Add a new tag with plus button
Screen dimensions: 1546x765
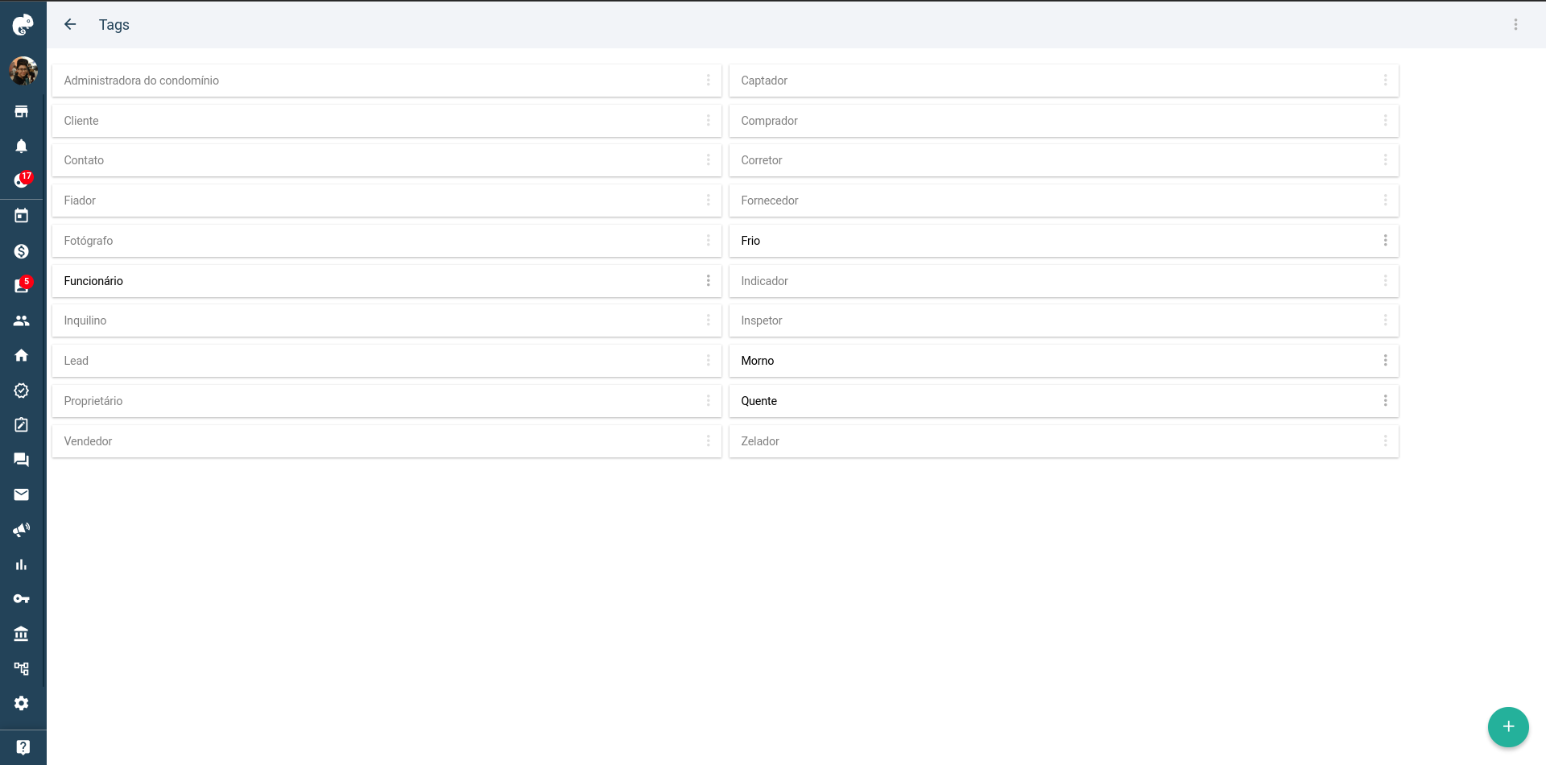[1508, 726]
